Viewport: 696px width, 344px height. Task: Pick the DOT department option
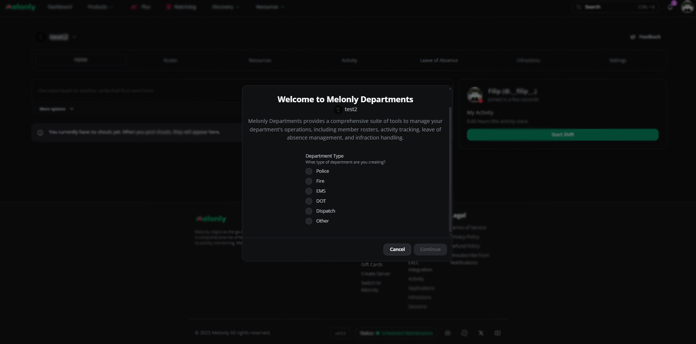click(x=309, y=201)
